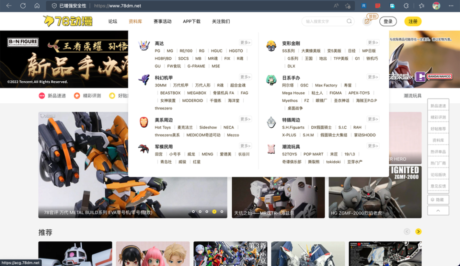This screenshot has height=266, width=460.
Task: Jump to 意见反馈 in right sidebar
Action: [x=438, y=186]
